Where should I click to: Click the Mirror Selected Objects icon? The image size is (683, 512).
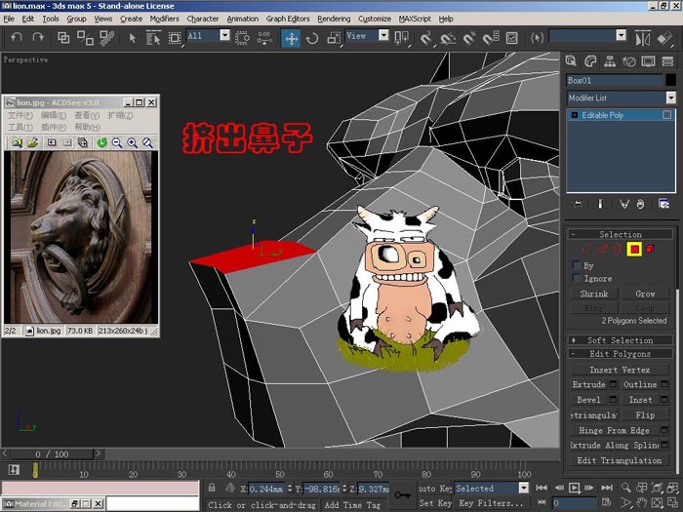pyautogui.click(x=642, y=38)
